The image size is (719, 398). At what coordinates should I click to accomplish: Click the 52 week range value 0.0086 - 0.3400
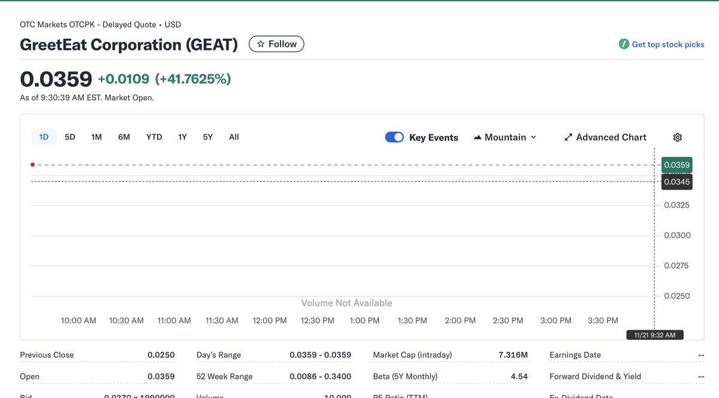click(321, 376)
